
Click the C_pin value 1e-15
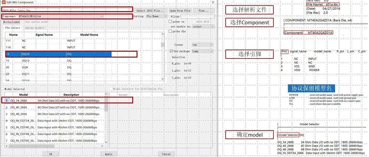(x=187, y=78)
